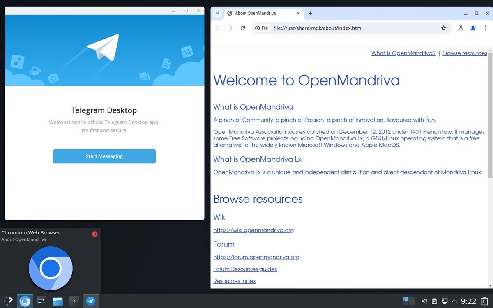Click the Telegram system tray icon

point(424,301)
